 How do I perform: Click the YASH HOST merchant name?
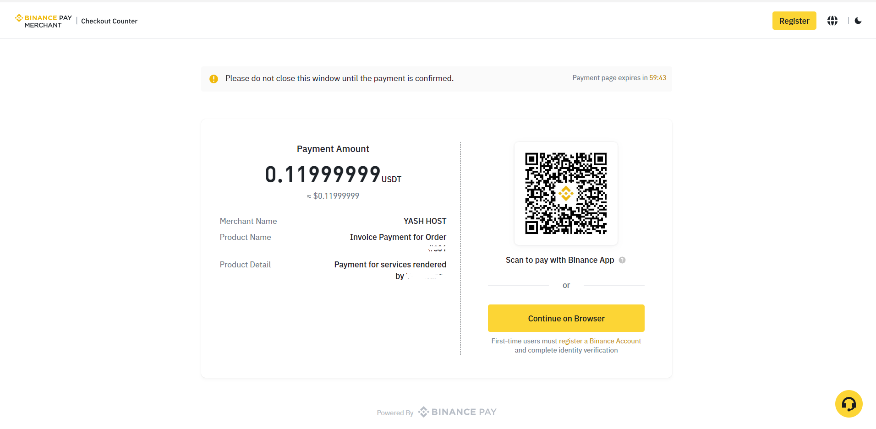click(425, 221)
